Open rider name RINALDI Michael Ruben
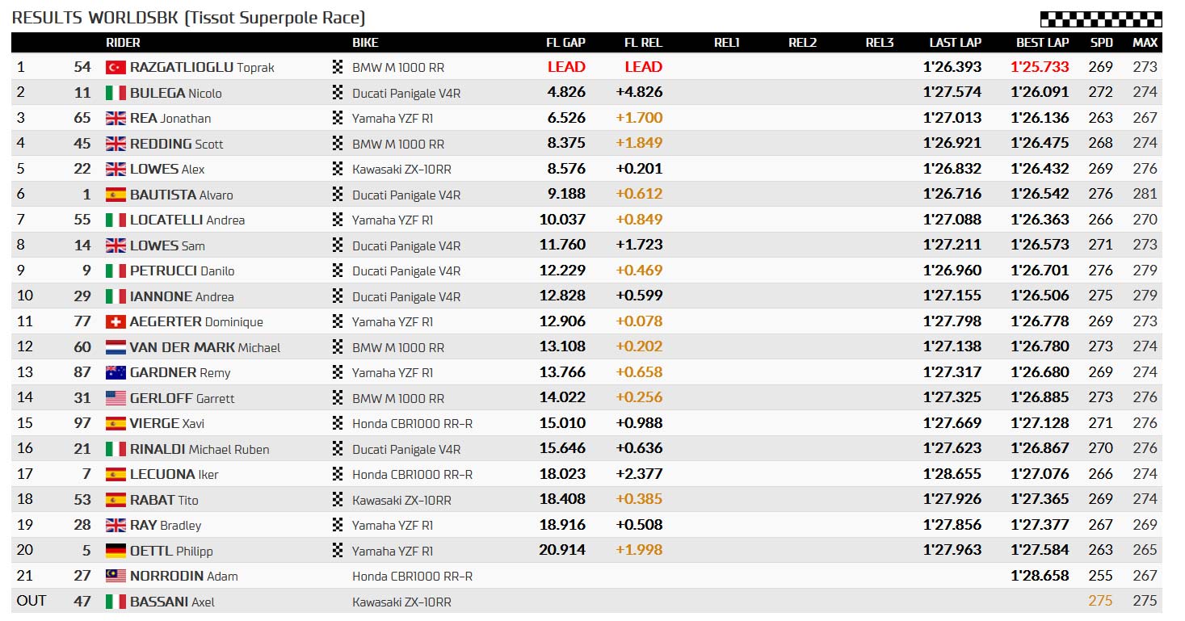 click(x=200, y=449)
